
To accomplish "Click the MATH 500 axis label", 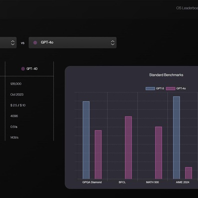I will click(152, 182).
